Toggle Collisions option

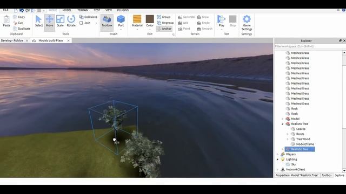click(x=88, y=17)
